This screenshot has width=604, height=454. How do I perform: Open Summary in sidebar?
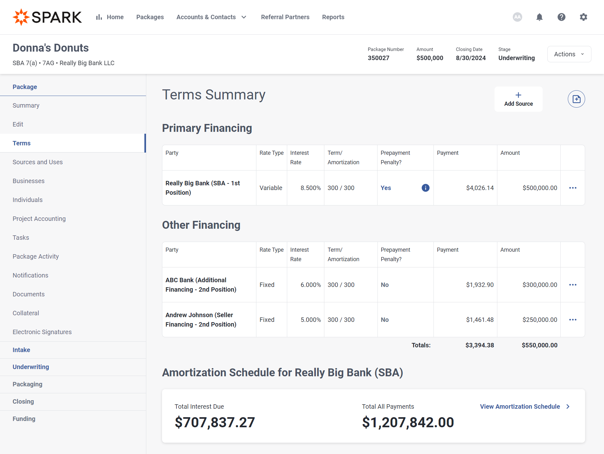(x=73, y=105)
